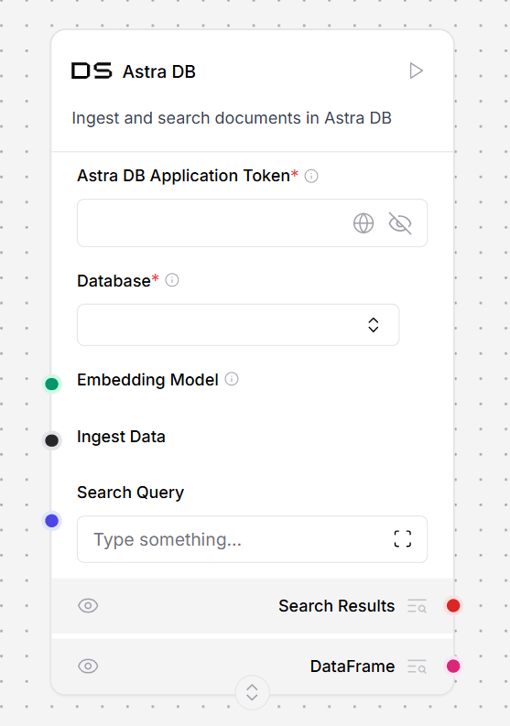
Task: Inspect Search Results output icon
Action: (x=417, y=606)
